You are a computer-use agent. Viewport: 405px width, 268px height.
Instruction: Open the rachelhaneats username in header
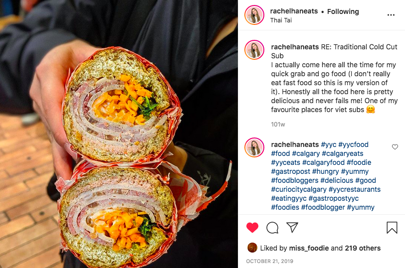click(294, 11)
